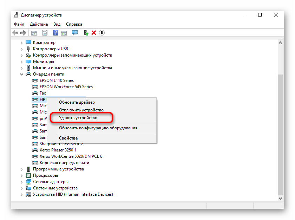The height and width of the screenshot is (220, 295).
Task: Click the Back navigation arrow
Action: click(15, 33)
